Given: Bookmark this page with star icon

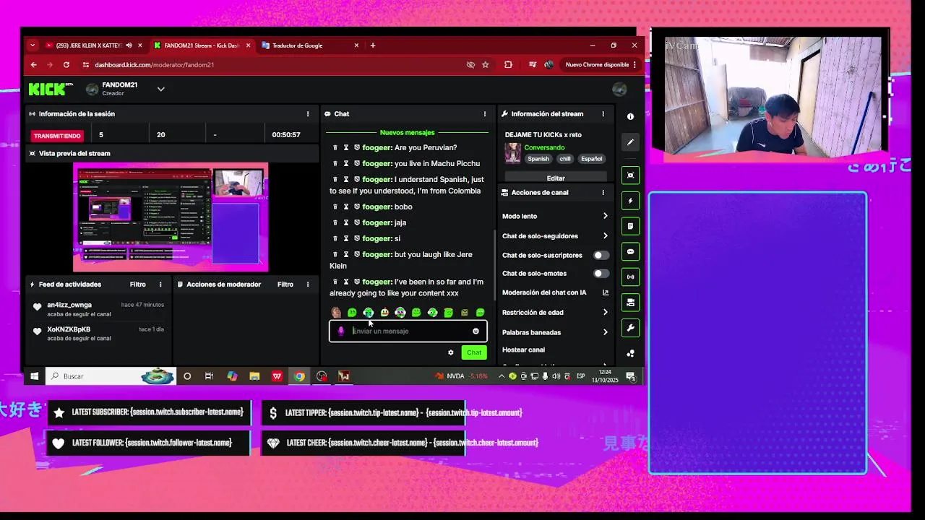Looking at the screenshot, I should pyautogui.click(x=486, y=65).
